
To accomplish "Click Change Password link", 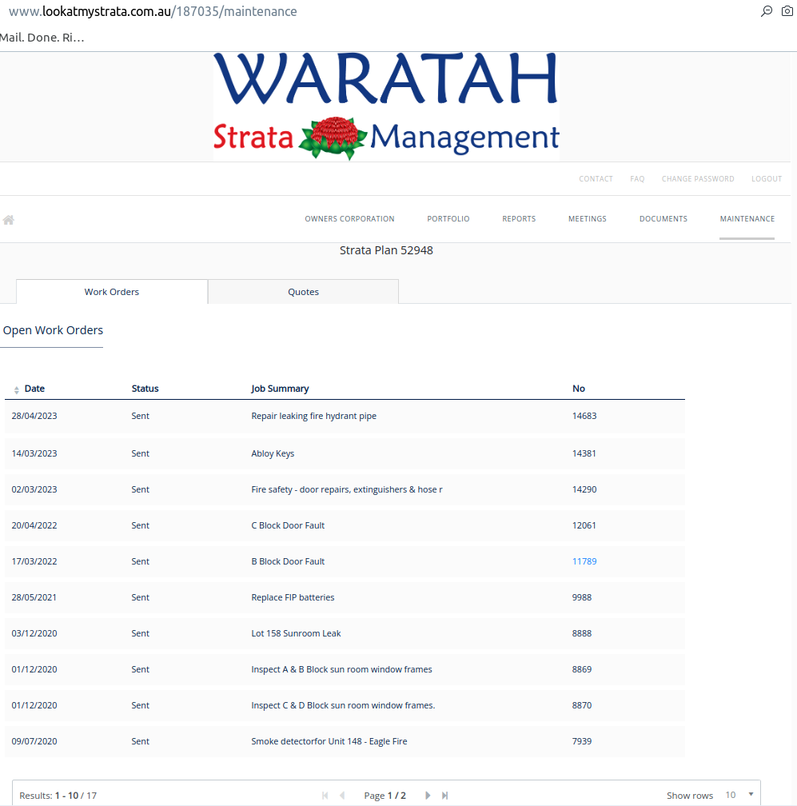I will [698, 179].
